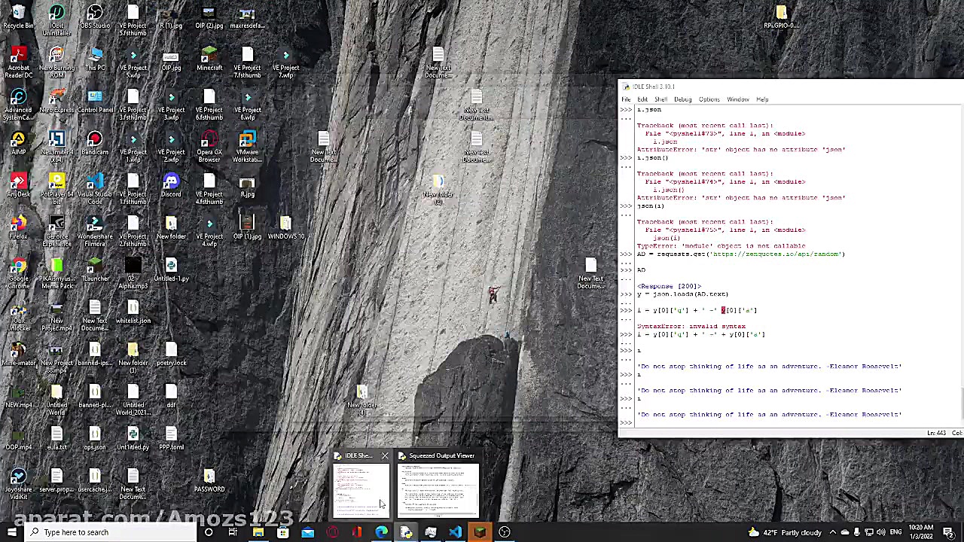Switch to the Squeezed Output Viewer preview
The image size is (964, 542).
(438, 489)
